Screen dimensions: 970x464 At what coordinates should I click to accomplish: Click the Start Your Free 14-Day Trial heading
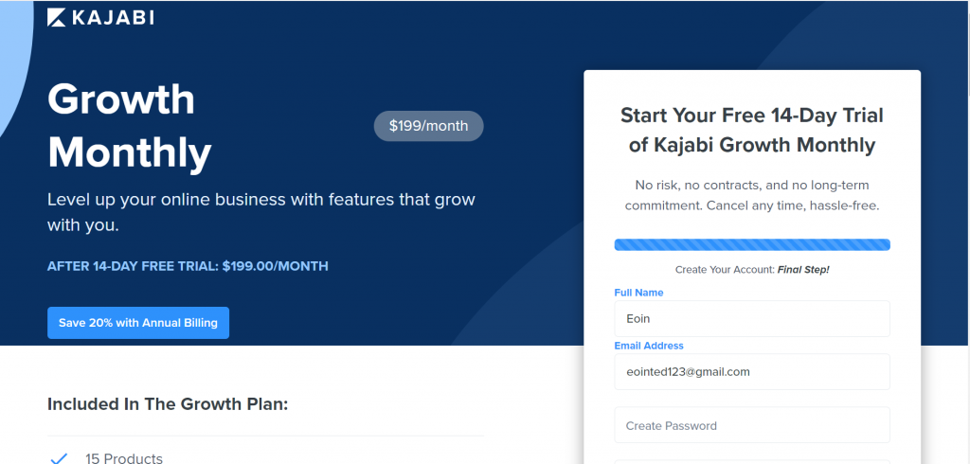[752, 130]
